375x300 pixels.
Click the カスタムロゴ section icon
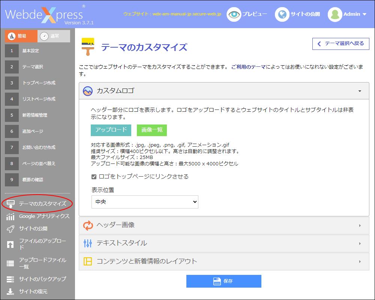88,91
